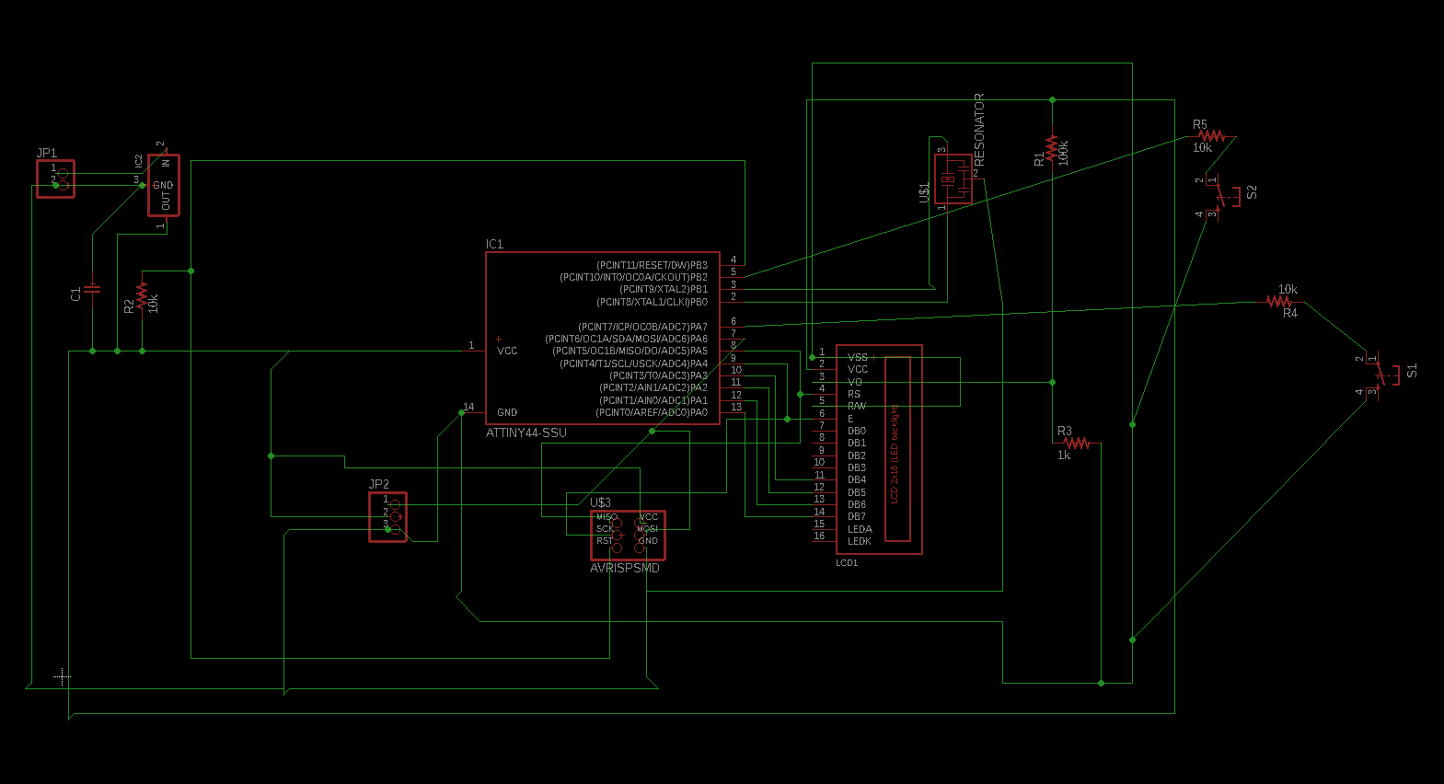Click the IC1 reference label
Viewport: 1444px width, 784px height.
[x=494, y=244]
